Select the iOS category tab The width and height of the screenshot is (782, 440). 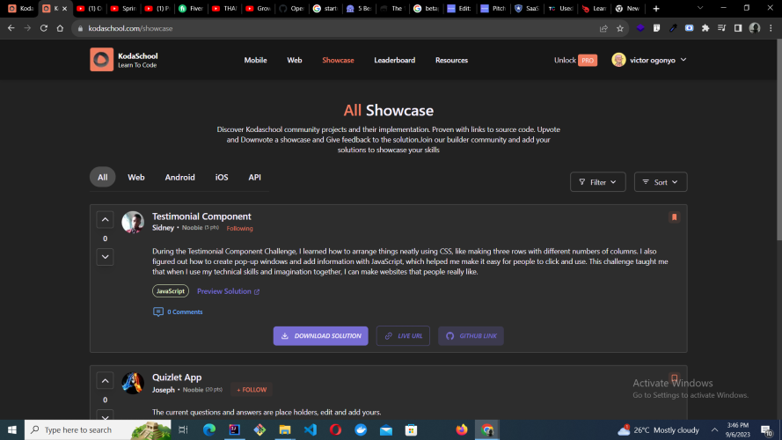click(x=222, y=177)
